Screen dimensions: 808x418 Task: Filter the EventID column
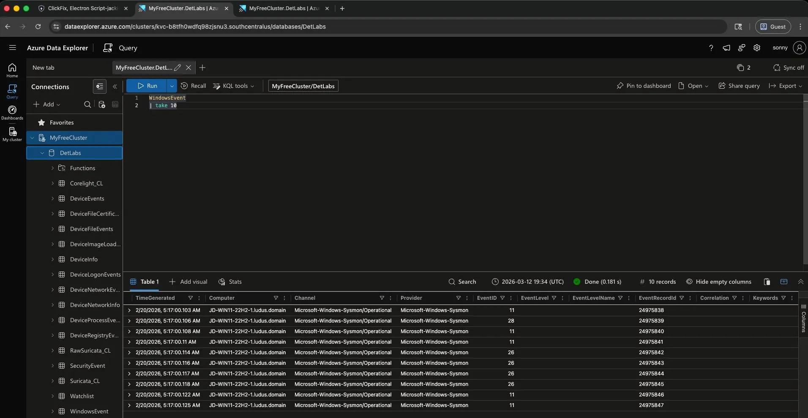(x=502, y=298)
